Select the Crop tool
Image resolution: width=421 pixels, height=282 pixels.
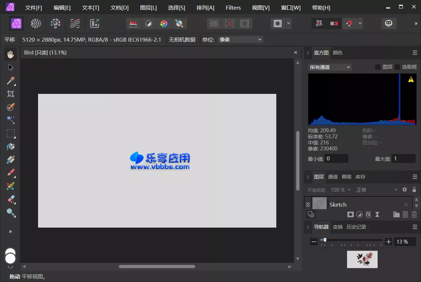click(10, 94)
